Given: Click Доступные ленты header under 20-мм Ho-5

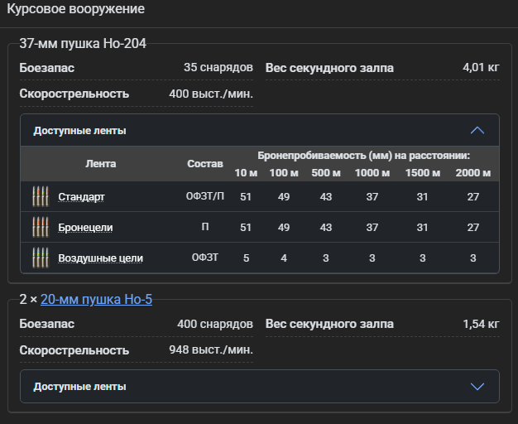Looking at the screenshot, I should click(x=79, y=386).
